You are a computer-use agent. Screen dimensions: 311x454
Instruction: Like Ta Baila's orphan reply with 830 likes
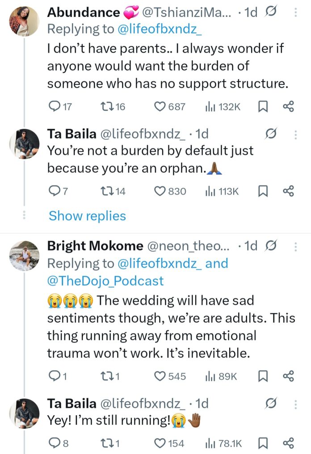pos(160,191)
